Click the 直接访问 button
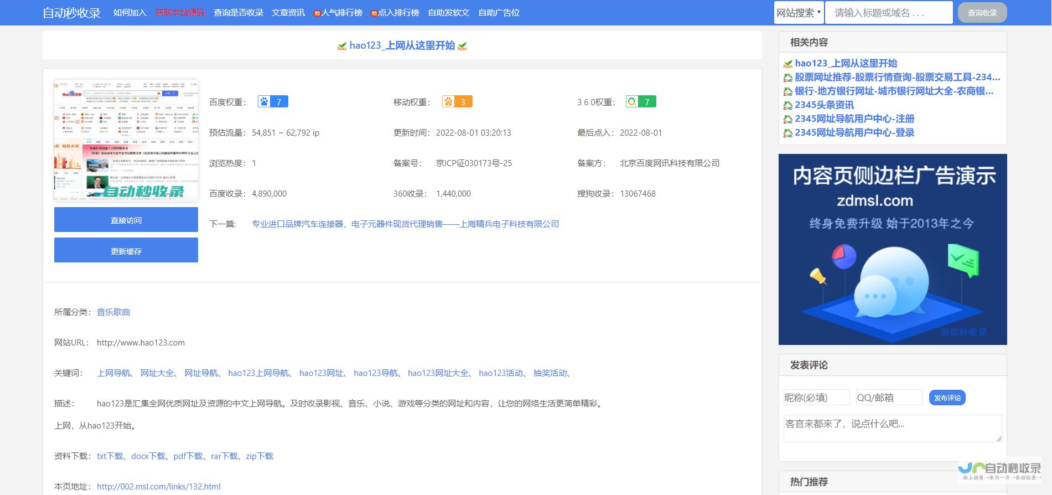This screenshot has width=1052, height=495. coord(126,220)
